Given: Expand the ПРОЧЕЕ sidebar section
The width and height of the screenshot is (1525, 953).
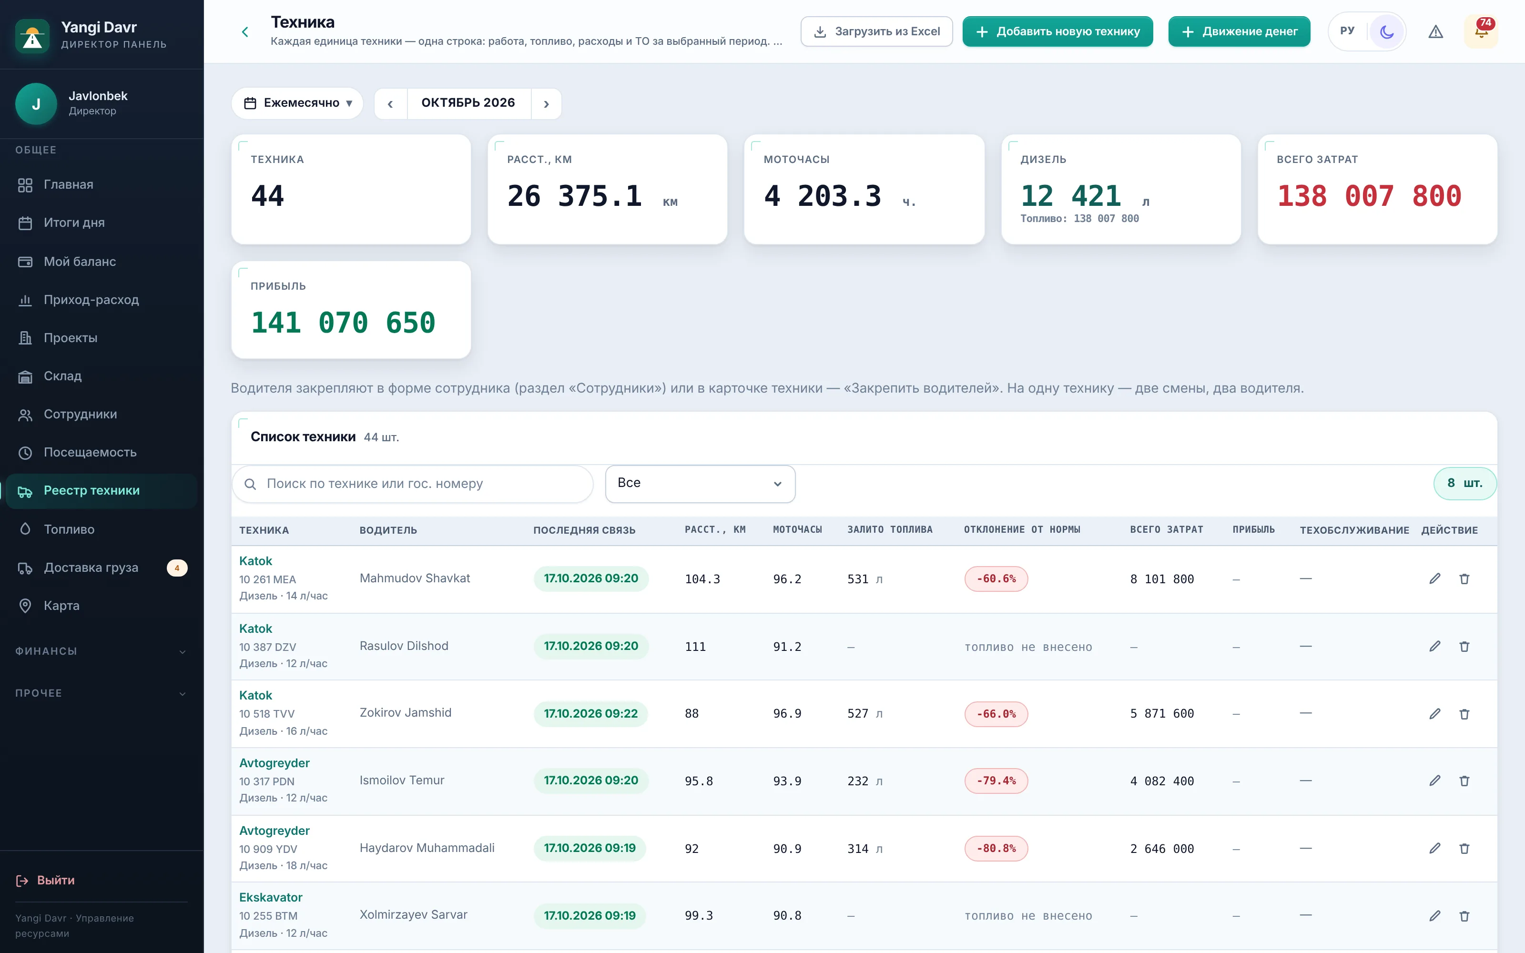Looking at the screenshot, I should click(102, 693).
